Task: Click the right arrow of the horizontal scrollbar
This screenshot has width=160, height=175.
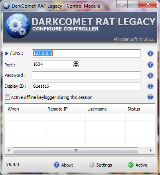Action: pos(151,150)
